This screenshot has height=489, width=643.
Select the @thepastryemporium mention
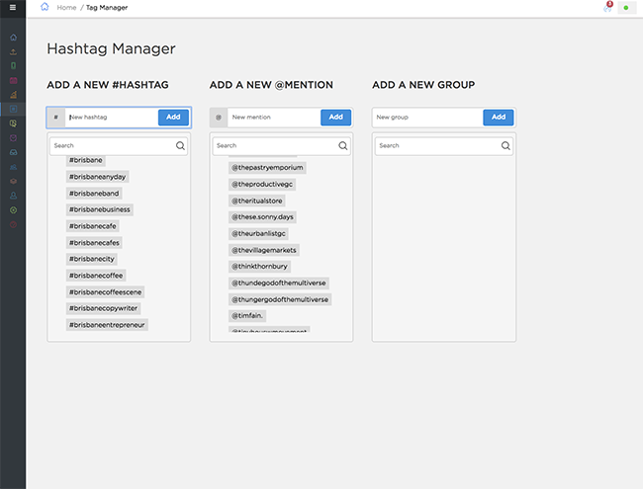(267, 168)
